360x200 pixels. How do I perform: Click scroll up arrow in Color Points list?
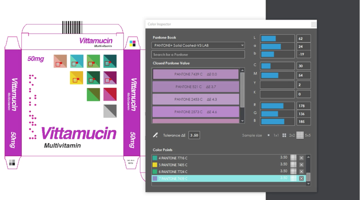pos(308,157)
